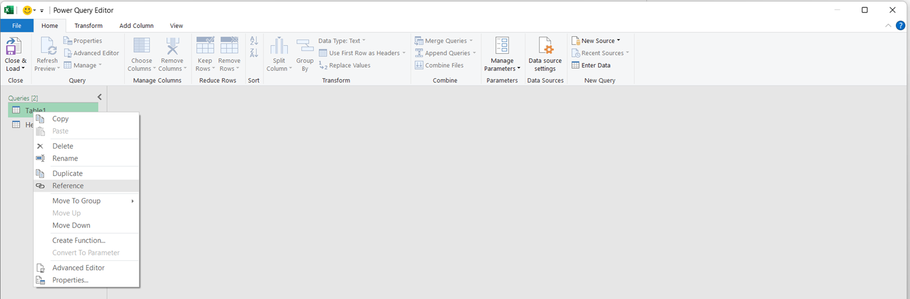
Task: Choose Advanced Editor from the context menu
Action: pyautogui.click(x=86, y=267)
